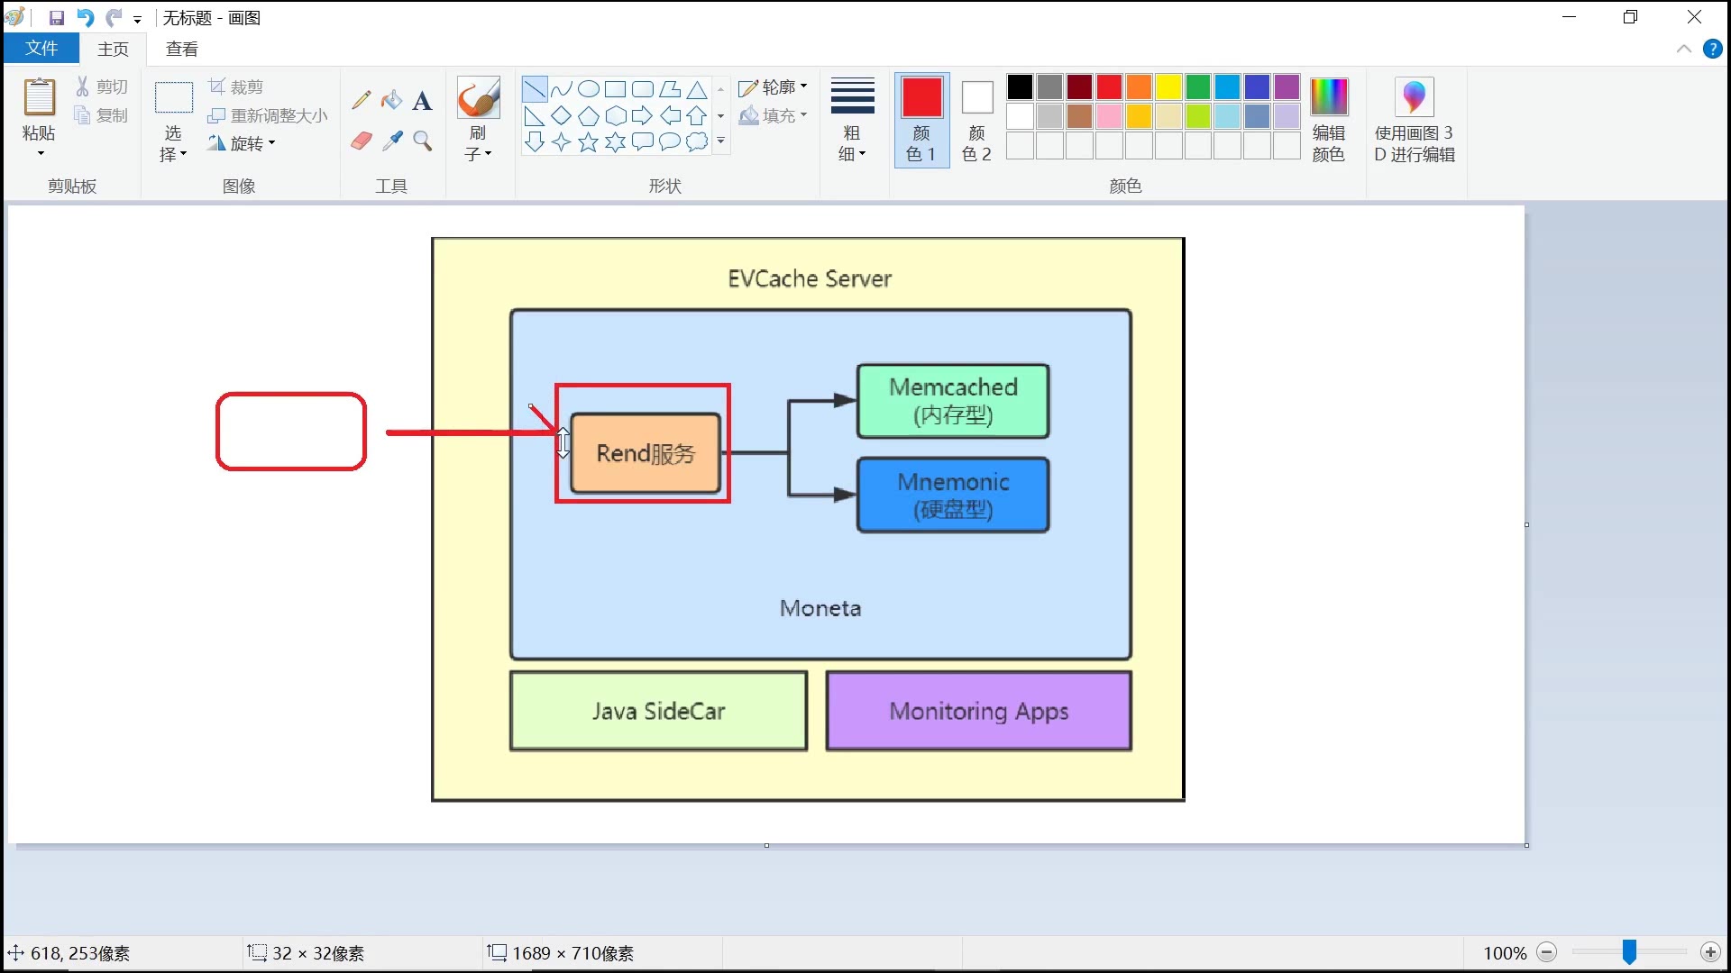
Task: Select the Rounded callout shape
Action: click(643, 141)
